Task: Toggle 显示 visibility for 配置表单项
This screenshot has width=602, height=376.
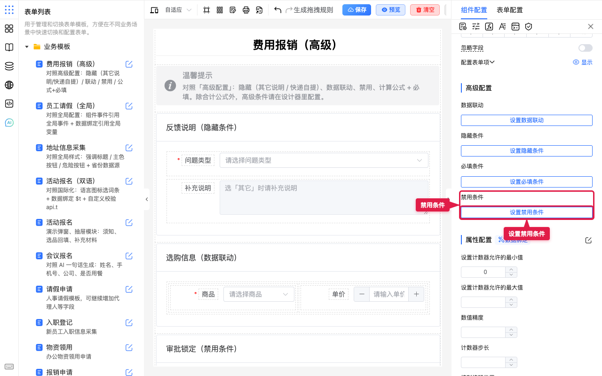Action: [583, 62]
